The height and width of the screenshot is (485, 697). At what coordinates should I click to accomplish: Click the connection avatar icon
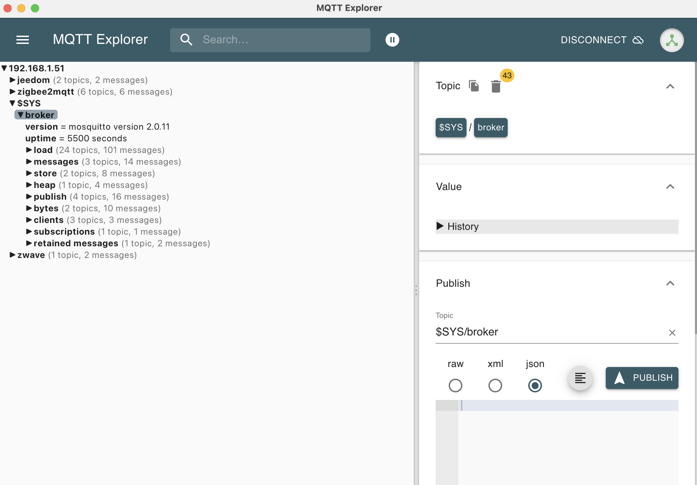671,40
